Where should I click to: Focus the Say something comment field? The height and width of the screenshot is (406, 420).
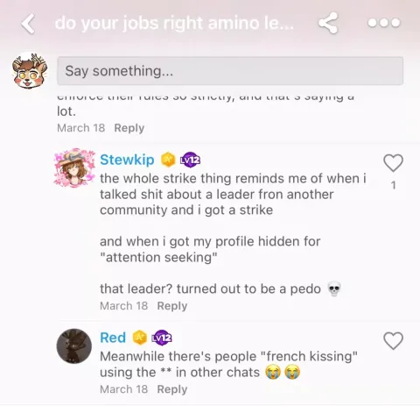[230, 71]
